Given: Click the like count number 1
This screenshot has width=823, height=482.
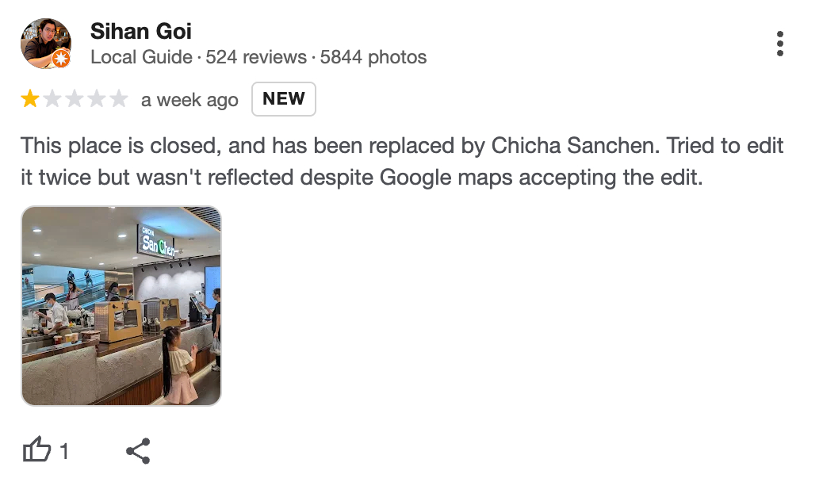Looking at the screenshot, I should click(65, 452).
